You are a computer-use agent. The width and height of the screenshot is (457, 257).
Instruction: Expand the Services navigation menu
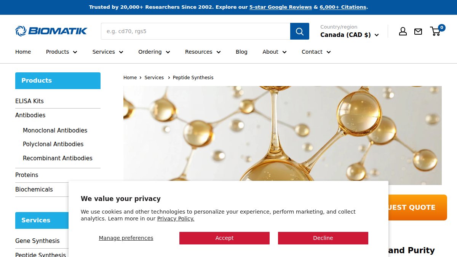[108, 52]
